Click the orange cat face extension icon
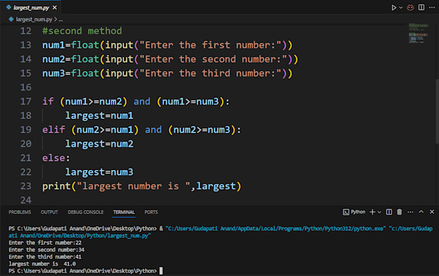Viewport: 439px width, 276px height. pos(410,8)
